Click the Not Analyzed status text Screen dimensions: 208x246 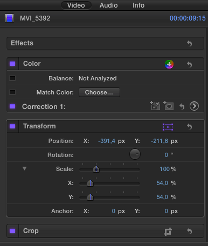pyautogui.click(x=98, y=78)
